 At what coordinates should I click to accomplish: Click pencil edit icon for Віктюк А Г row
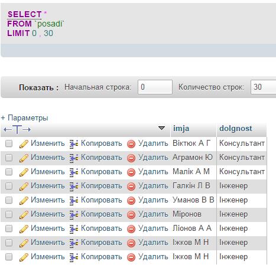24,144
